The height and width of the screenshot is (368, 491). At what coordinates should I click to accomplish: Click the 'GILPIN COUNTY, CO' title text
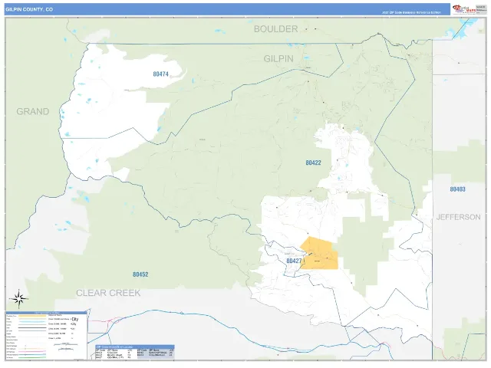(29, 9)
